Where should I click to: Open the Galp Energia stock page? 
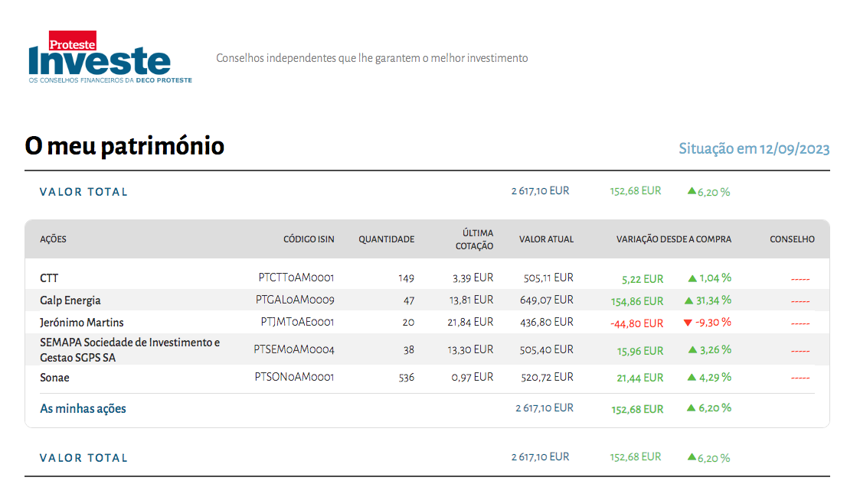coord(70,300)
